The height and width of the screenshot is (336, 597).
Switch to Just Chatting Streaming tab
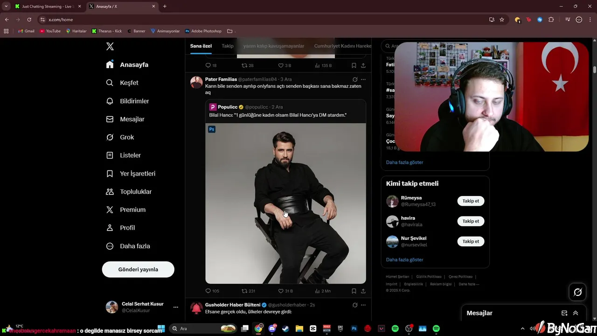pyautogui.click(x=48, y=7)
